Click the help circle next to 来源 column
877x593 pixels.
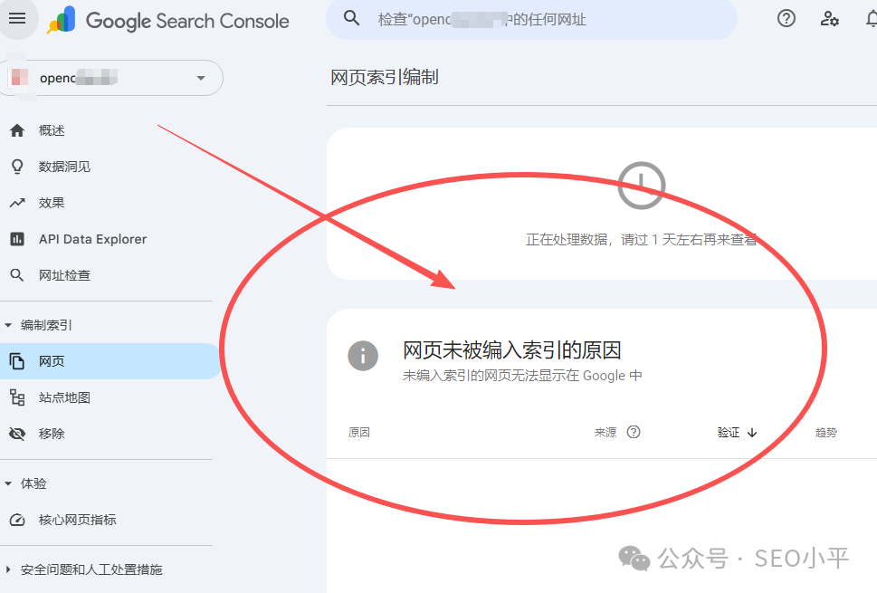click(x=634, y=432)
